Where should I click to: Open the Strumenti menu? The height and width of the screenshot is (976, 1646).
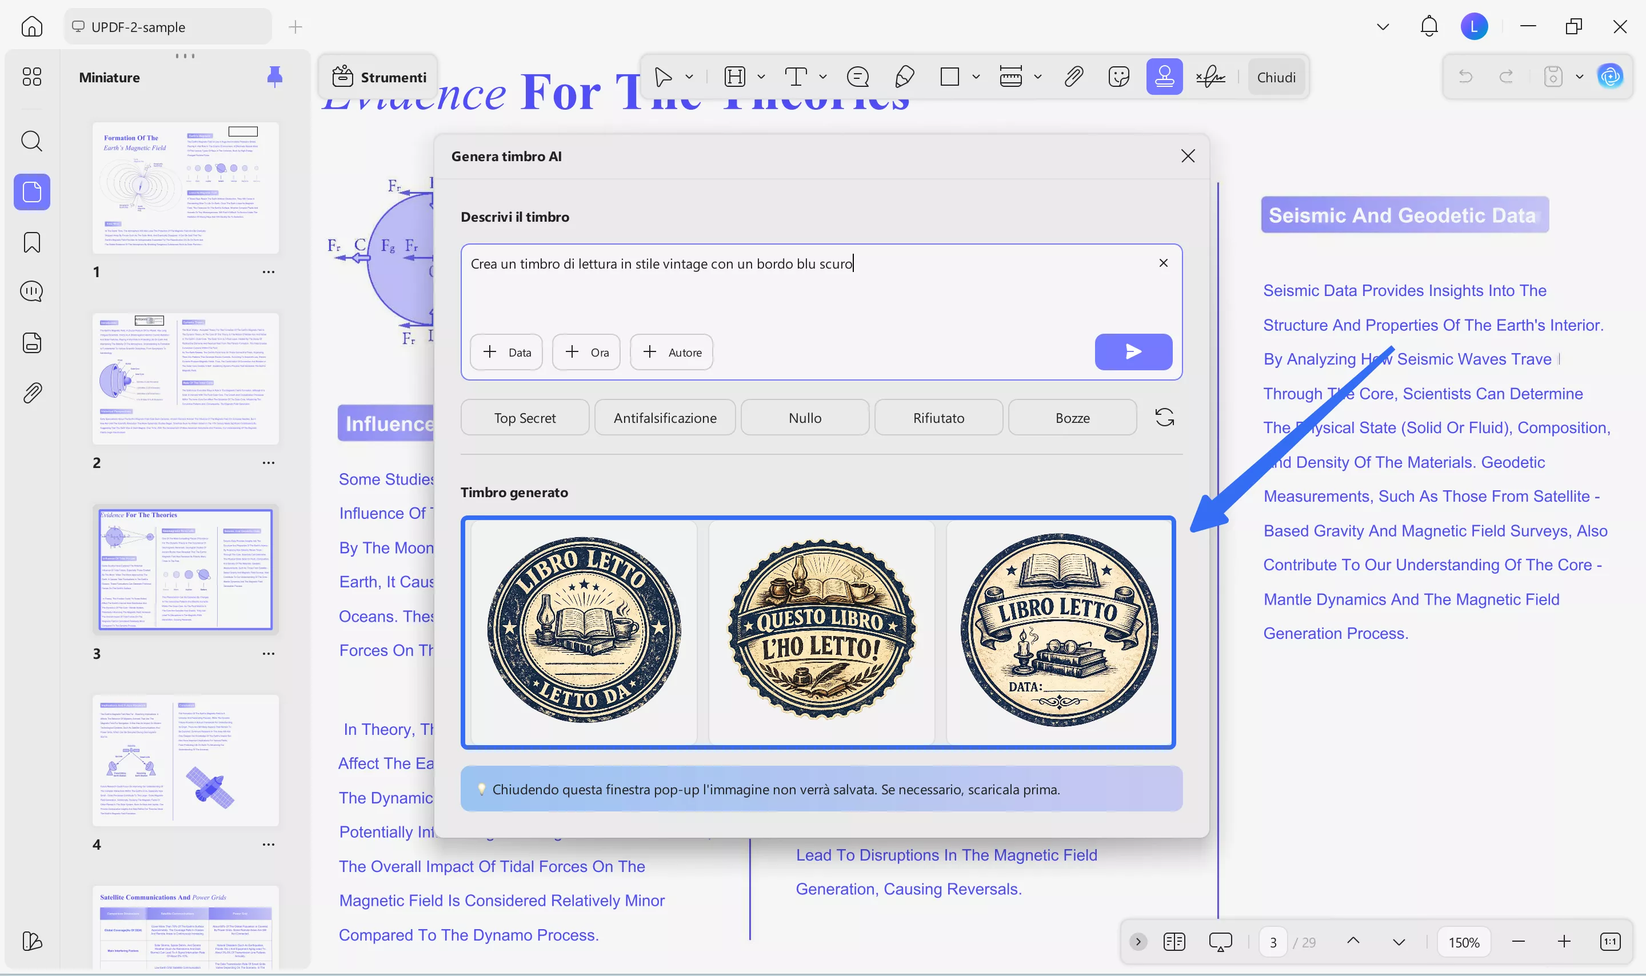[379, 77]
